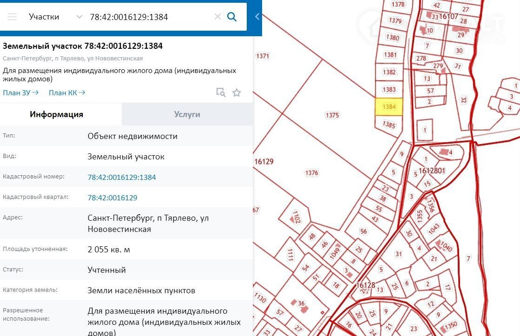Select parcel 1376 on the map
Viewport: 520px width, 336px height.
(312, 173)
